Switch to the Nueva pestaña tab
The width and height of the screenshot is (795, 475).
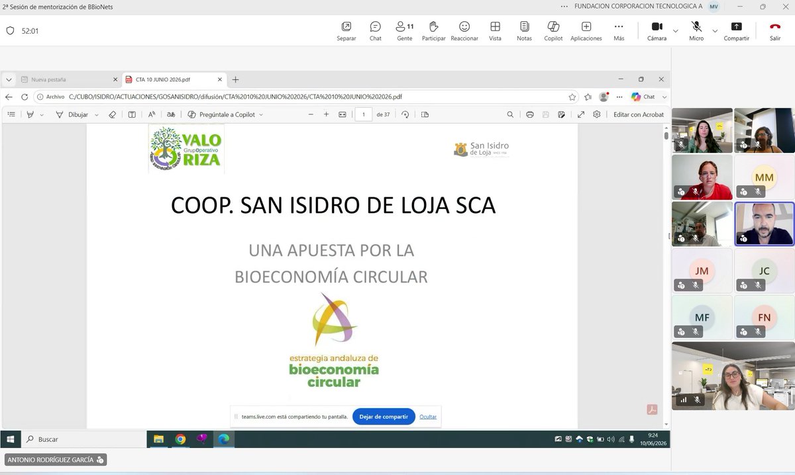point(69,79)
